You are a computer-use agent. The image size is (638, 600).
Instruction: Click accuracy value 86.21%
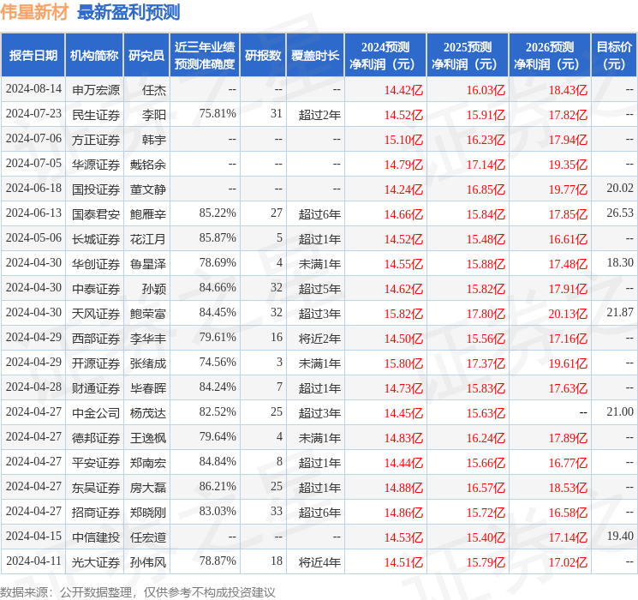218,486
